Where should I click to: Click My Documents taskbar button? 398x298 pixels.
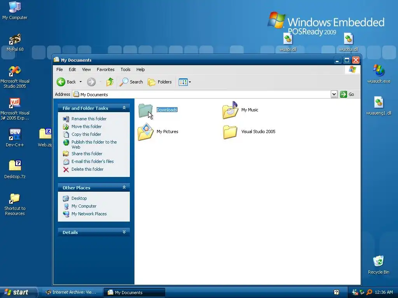point(134,292)
